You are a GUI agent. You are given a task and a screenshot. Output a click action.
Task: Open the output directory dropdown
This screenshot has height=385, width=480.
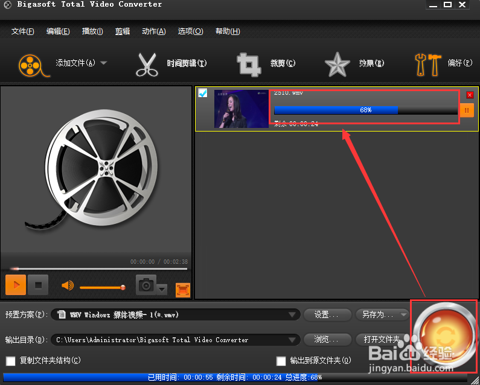click(292, 340)
